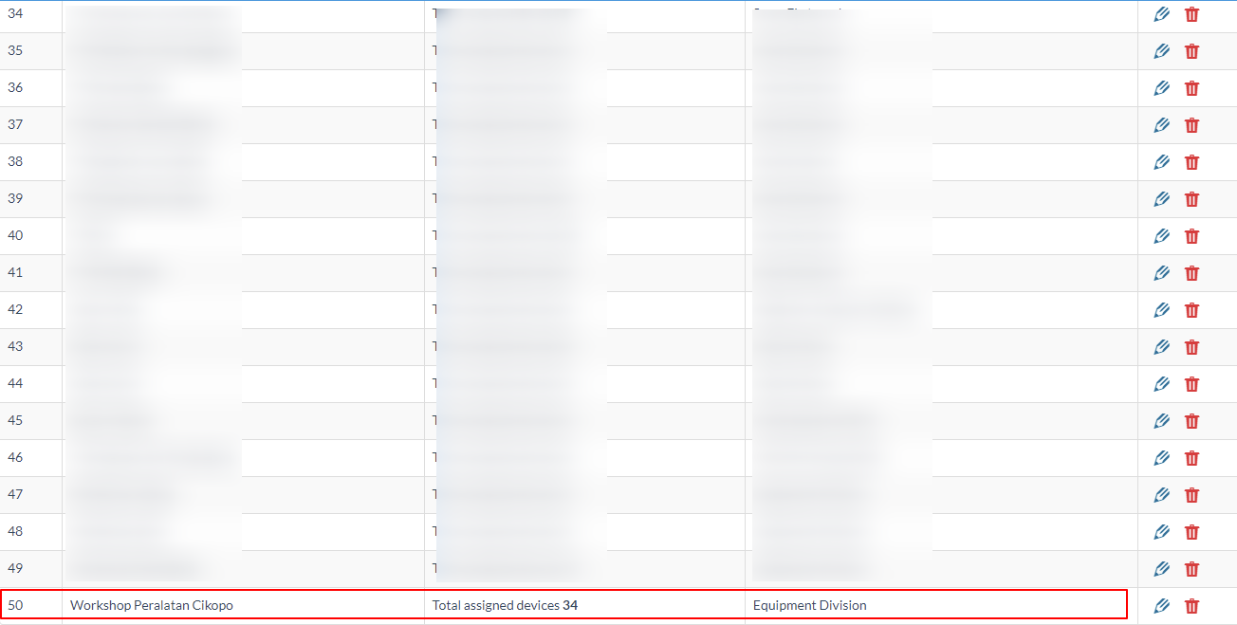This screenshot has width=1237, height=625.
Task: Delete row 50 using the trash icon
Action: (1191, 606)
